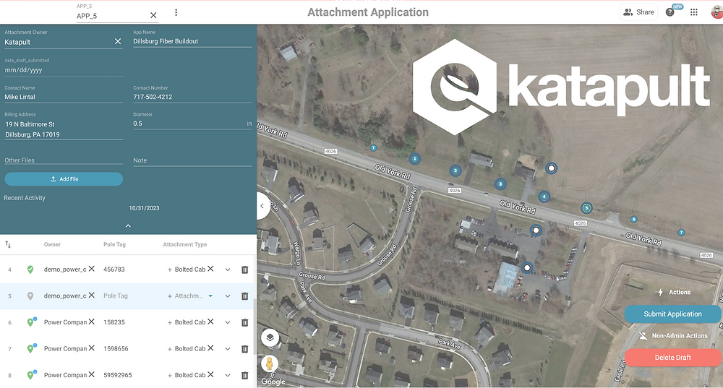The height and width of the screenshot is (388, 723).
Task: Remove Power Company owner in row 6
Action: point(92,322)
